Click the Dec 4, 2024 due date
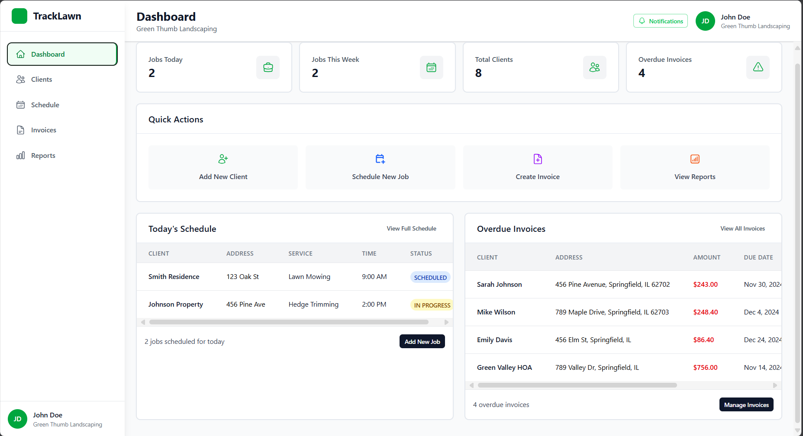 click(x=761, y=312)
